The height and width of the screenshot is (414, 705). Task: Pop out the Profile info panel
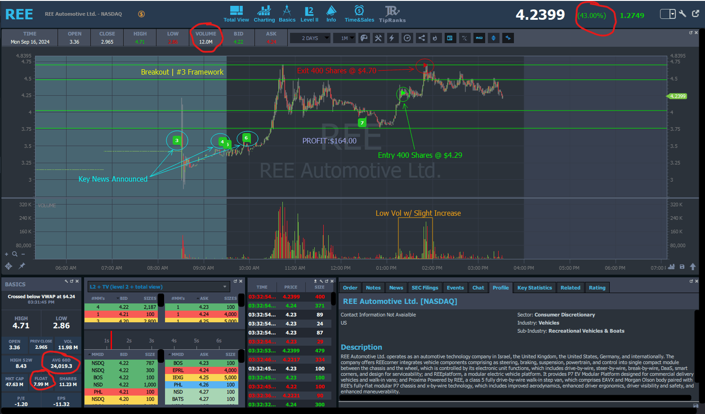[692, 281]
